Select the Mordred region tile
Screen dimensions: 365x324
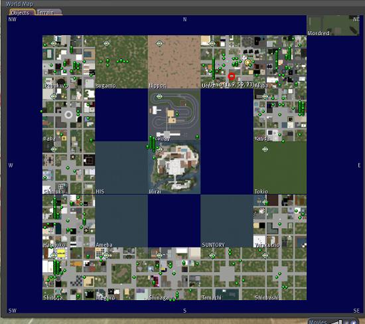pyautogui.click(x=333, y=26)
